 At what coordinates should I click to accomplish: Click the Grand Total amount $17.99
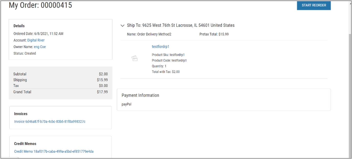pyautogui.click(x=102, y=92)
